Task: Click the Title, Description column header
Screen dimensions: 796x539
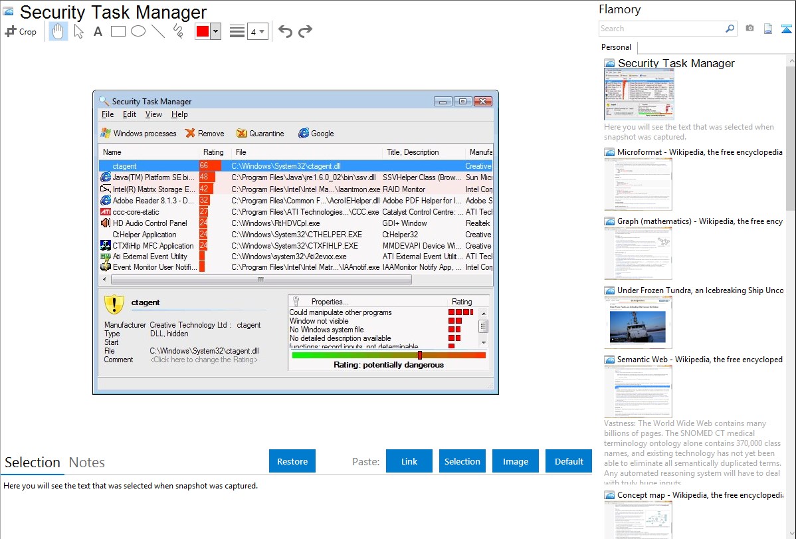Action: click(423, 152)
